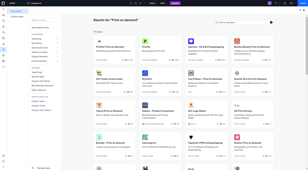Select the App Market grid icon
Image resolution: width=308 pixels, height=170 pixels.
[3, 50]
